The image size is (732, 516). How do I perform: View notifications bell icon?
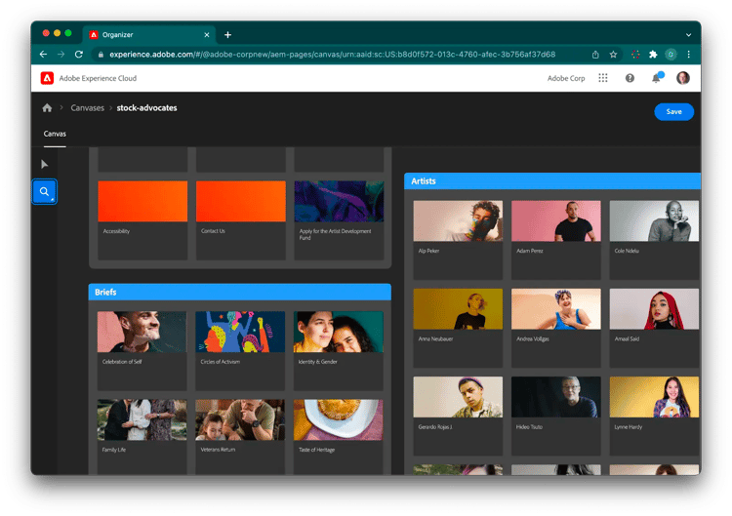(656, 78)
